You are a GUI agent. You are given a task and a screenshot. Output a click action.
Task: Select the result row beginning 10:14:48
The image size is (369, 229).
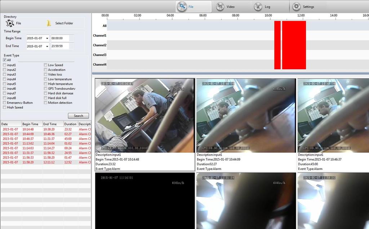[46, 129]
